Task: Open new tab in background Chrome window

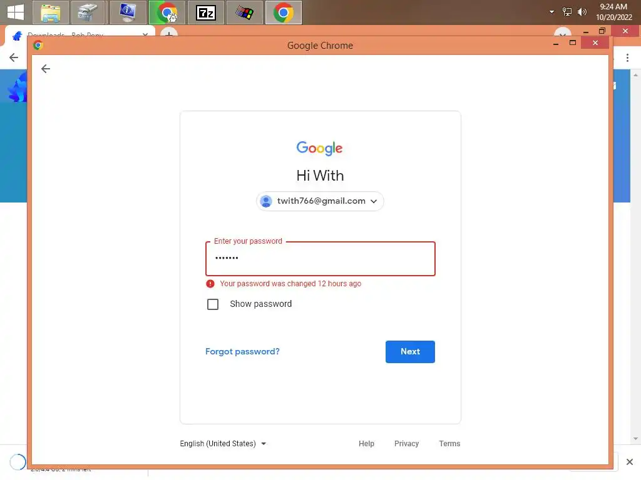Action: 168,32
